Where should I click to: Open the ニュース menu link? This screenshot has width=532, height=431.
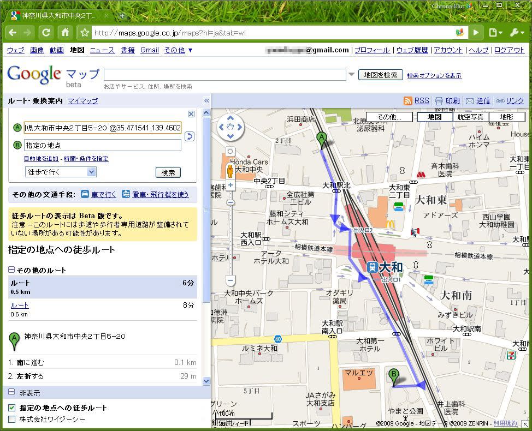(x=102, y=50)
